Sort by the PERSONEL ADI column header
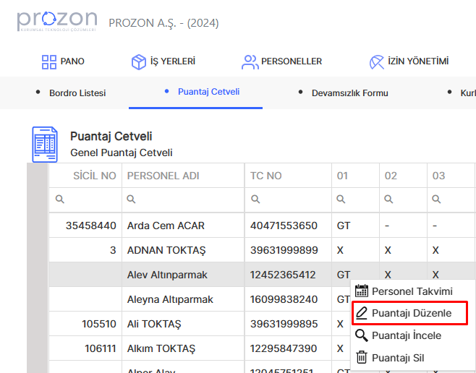 coord(163,176)
